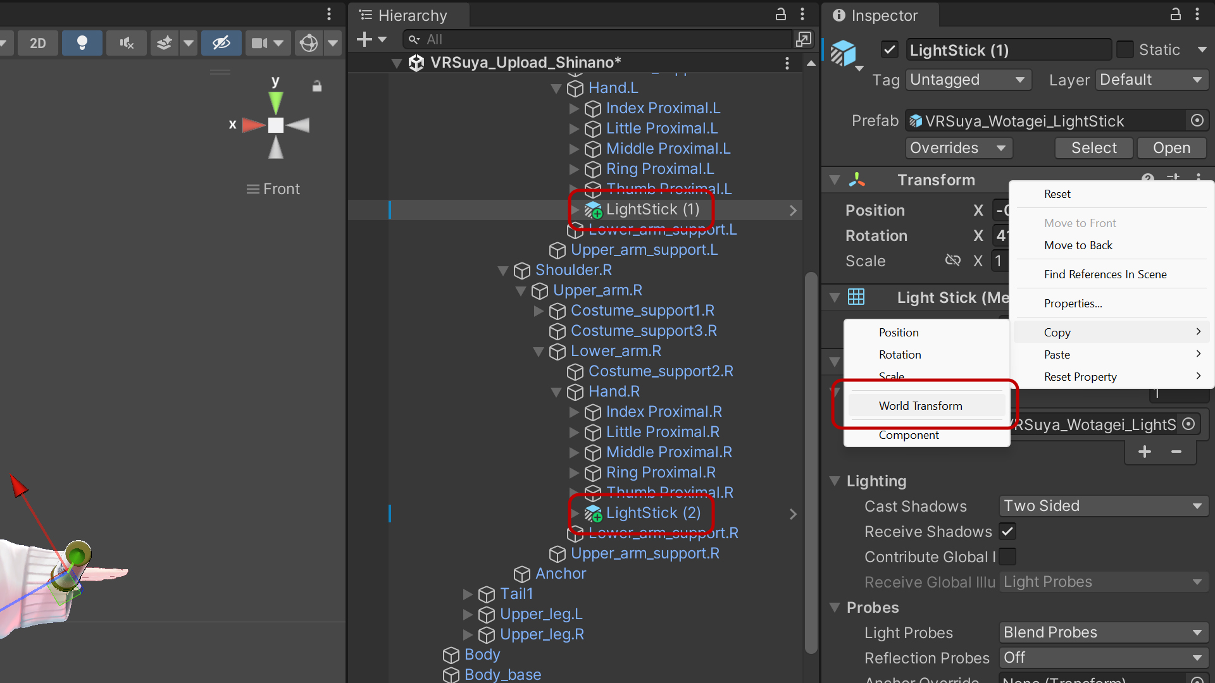Open the Cast Shadows dropdown Two Sided
The width and height of the screenshot is (1215, 683).
pyautogui.click(x=1104, y=506)
